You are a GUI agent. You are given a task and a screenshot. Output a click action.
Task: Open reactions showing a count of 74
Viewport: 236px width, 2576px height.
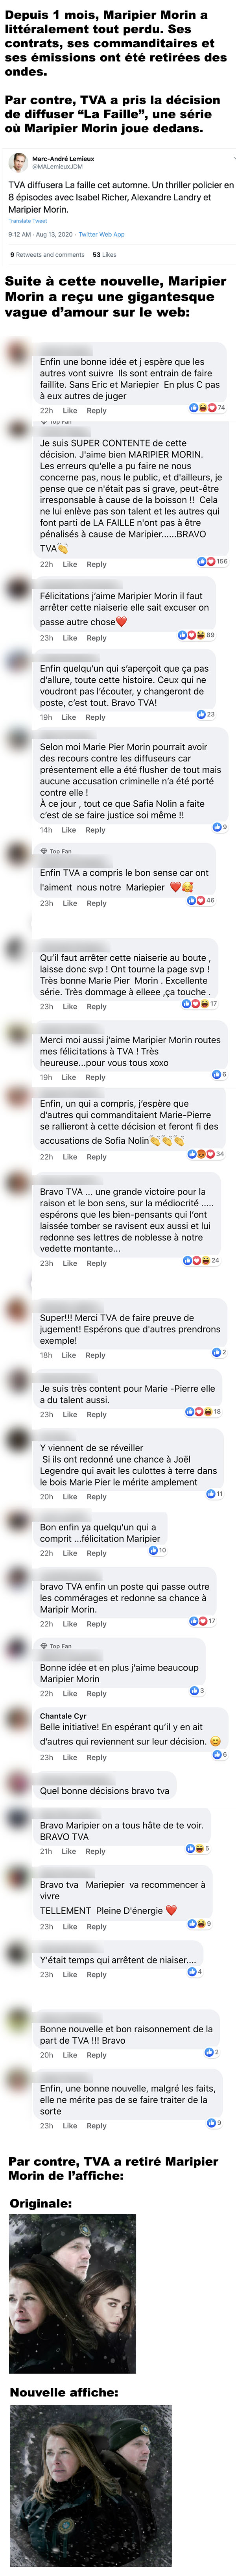pyautogui.click(x=208, y=407)
